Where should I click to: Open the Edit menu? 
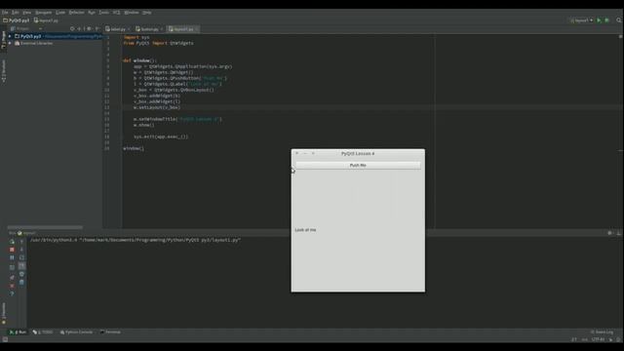pos(16,13)
